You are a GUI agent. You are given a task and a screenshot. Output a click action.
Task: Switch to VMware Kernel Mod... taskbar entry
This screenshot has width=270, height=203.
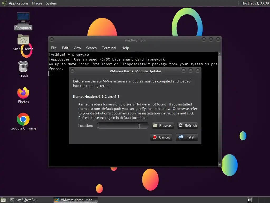coord(75,200)
